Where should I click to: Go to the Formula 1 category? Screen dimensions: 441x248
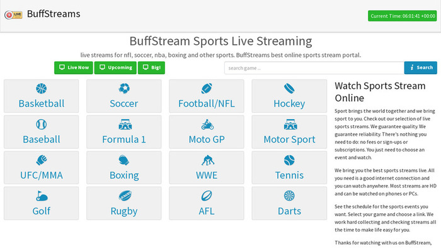click(x=124, y=139)
